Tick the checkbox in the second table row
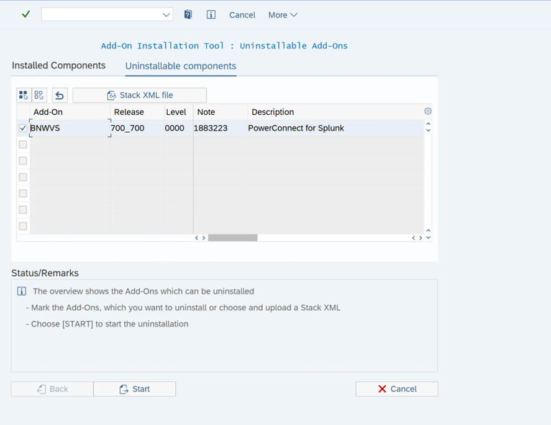Screen dimensions: 551x425 [23, 145]
